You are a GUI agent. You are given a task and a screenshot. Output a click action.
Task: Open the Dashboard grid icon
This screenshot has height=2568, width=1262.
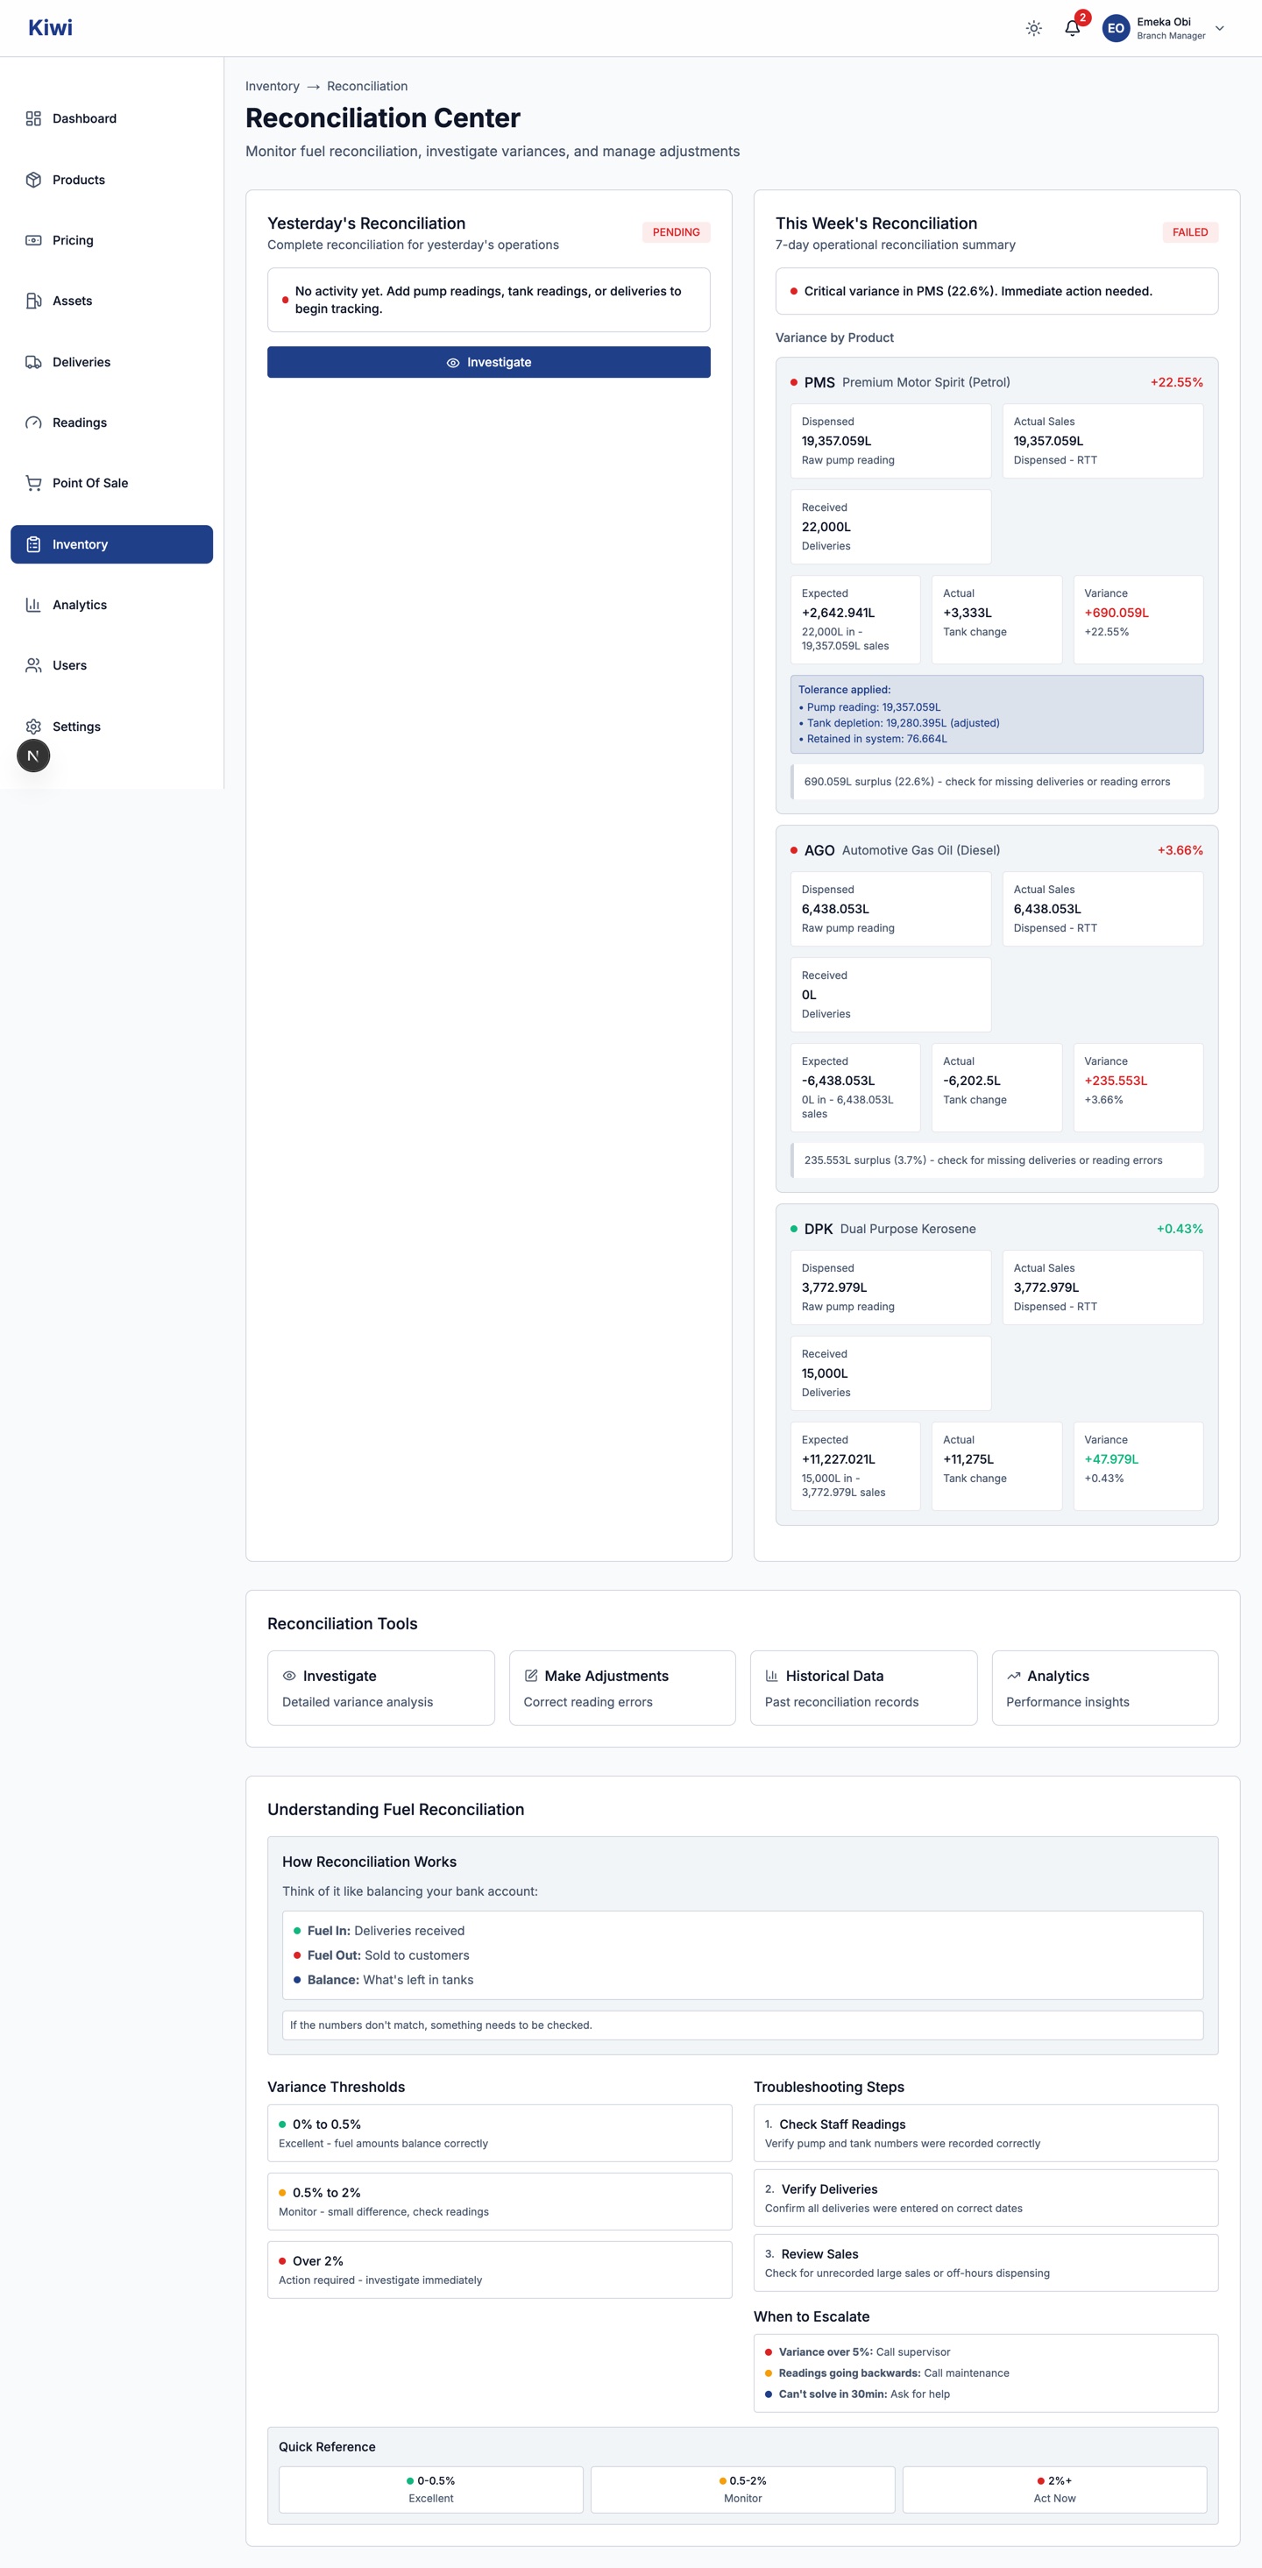(33, 118)
